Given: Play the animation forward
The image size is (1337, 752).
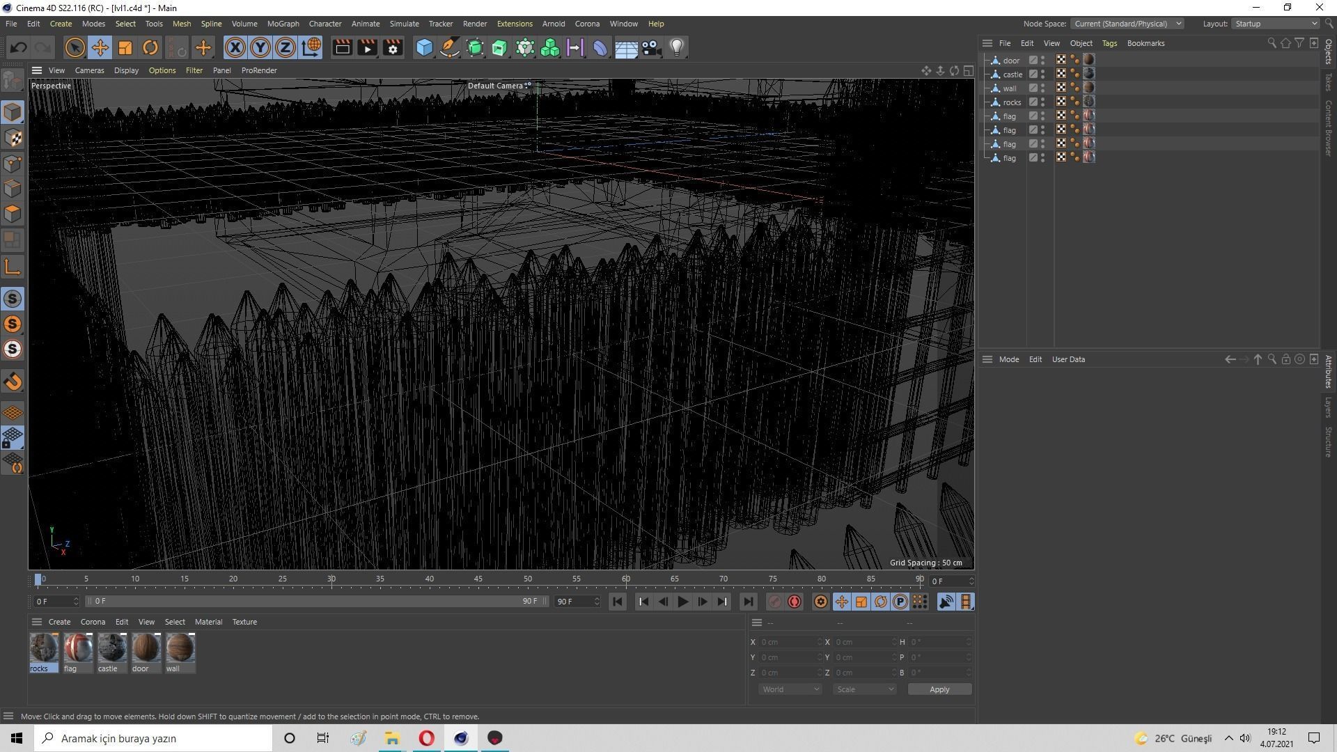Looking at the screenshot, I should click(682, 602).
